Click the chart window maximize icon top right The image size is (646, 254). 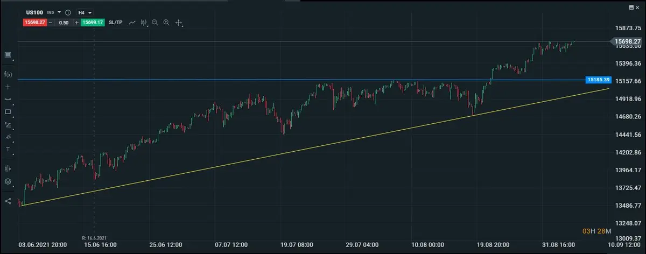(631, 6)
